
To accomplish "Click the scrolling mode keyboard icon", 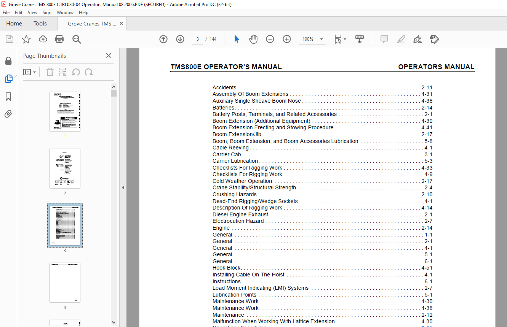I will (360, 39).
